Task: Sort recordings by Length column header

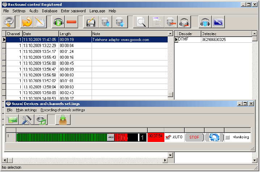Action: [75, 34]
